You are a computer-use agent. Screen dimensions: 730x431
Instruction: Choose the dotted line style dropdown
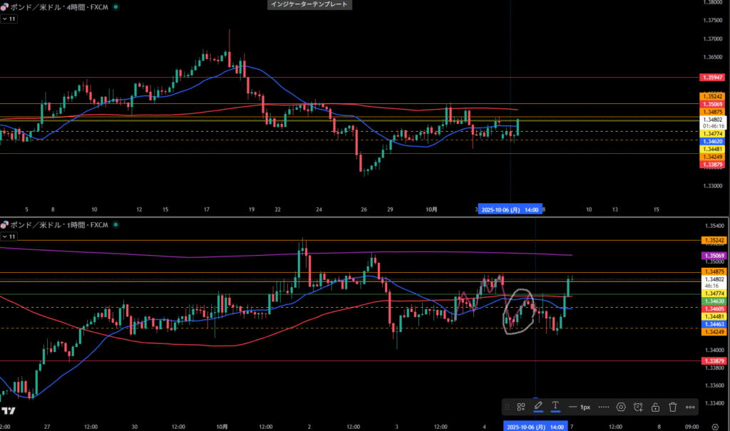(x=603, y=407)
